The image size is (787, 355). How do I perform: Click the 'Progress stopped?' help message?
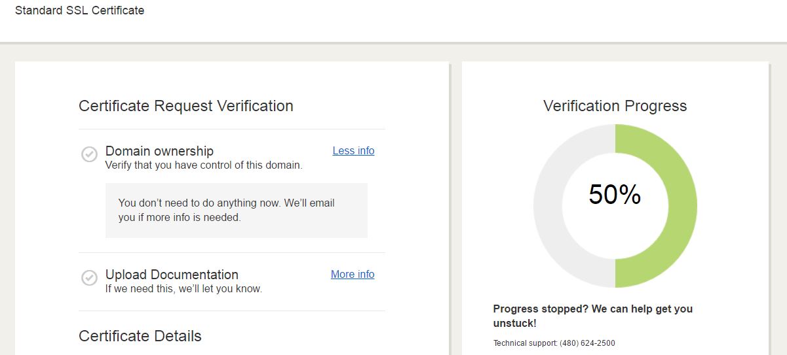pyautogui.click(x=592, y=316)
